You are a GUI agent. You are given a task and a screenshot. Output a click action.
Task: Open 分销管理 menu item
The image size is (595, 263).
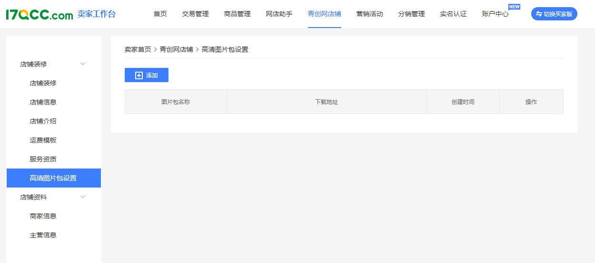(x=411, y=14)
